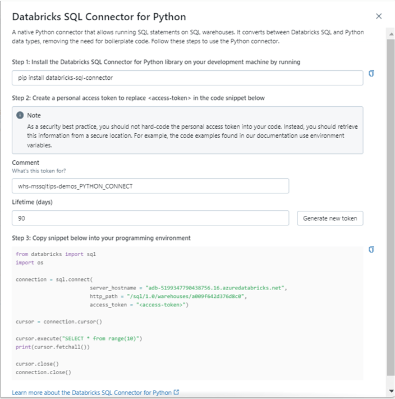Click the server_hostname value in code
This screenshot has height=399, width=395.
click(x=215, y=288)
